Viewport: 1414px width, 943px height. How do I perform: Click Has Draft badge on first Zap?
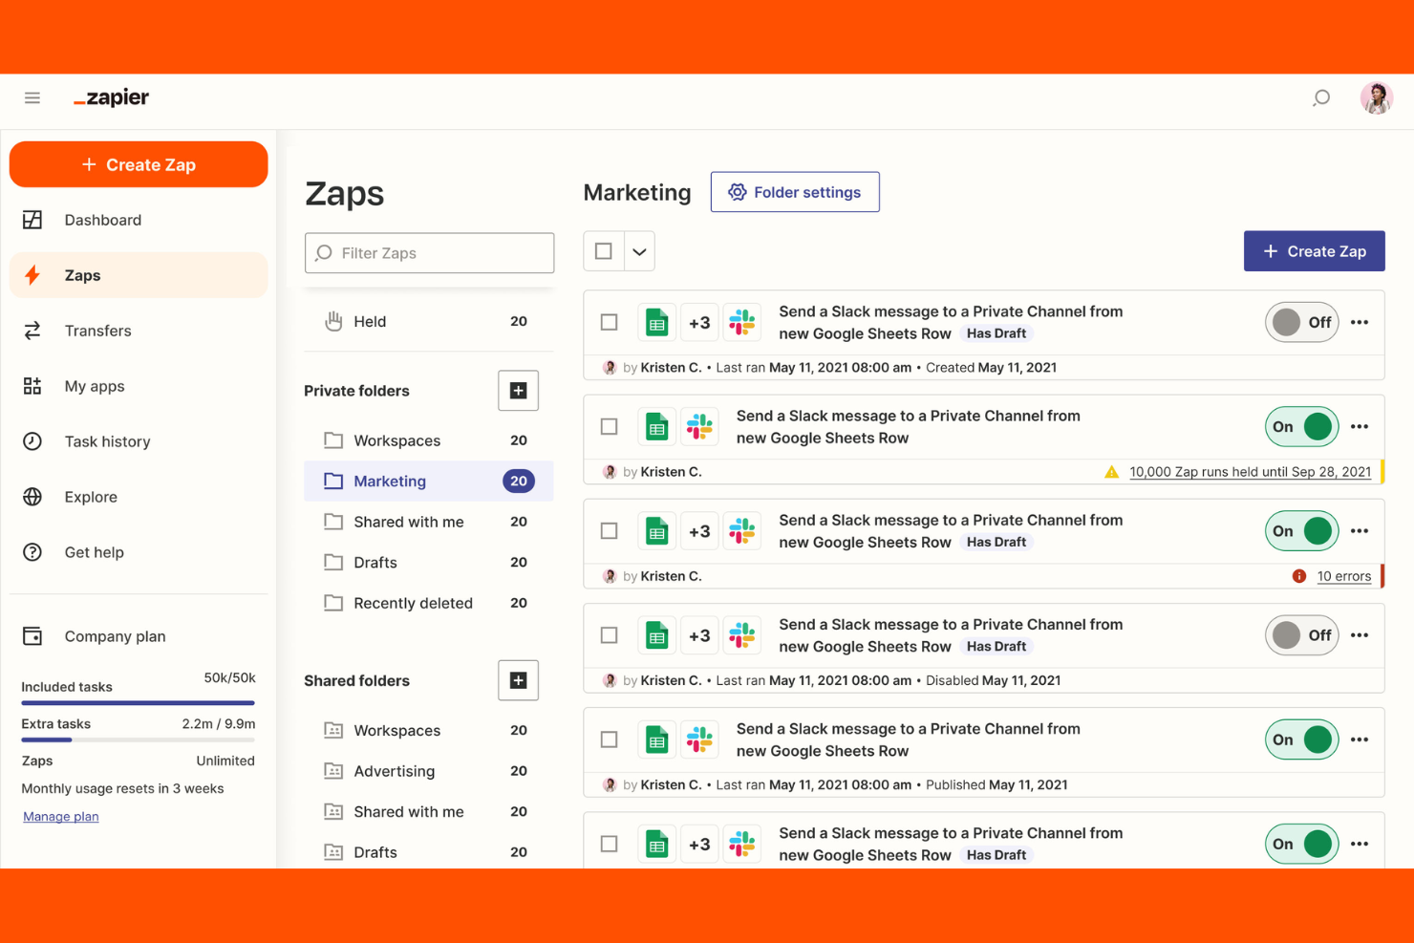click(x=996, y=333)
